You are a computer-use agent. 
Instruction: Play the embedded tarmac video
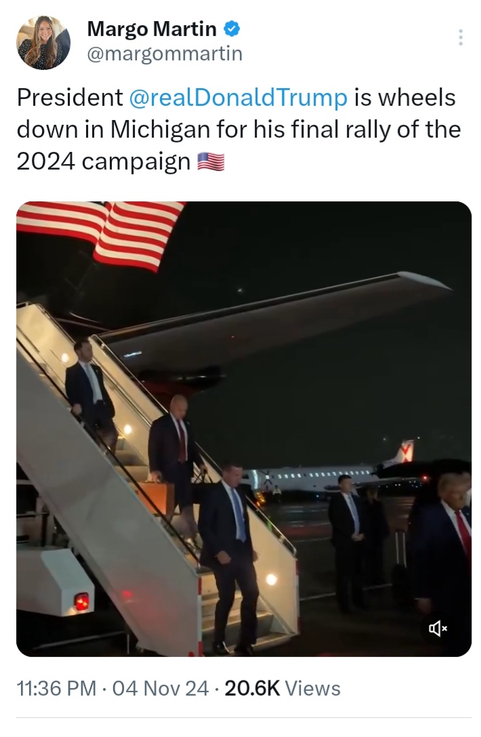point(244,429)
